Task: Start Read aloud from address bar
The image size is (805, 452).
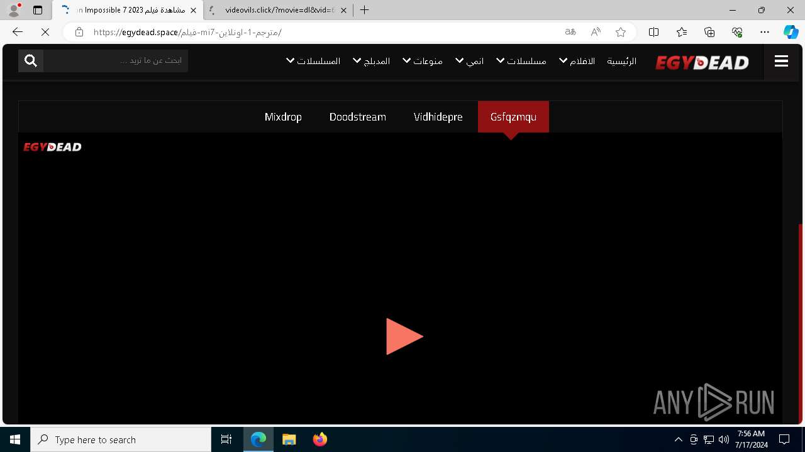Action: [x=596, y=32]
